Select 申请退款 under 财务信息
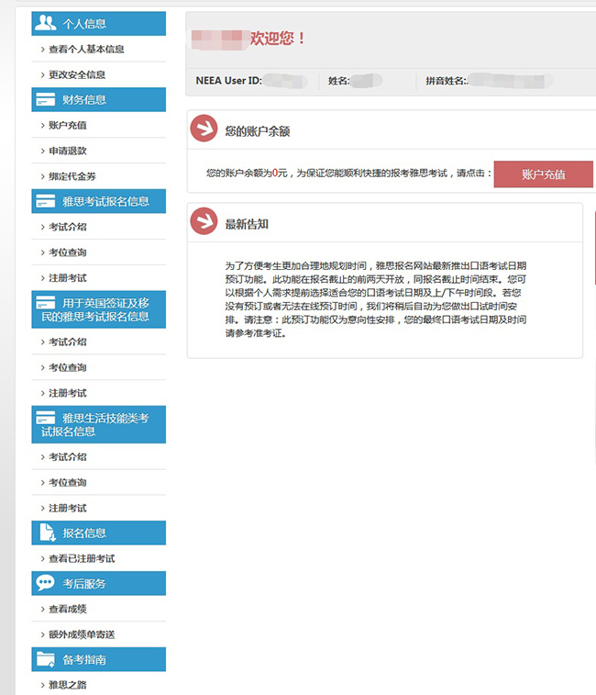The height and width of the screenshot is (695, 596). (x=68, y=151)
